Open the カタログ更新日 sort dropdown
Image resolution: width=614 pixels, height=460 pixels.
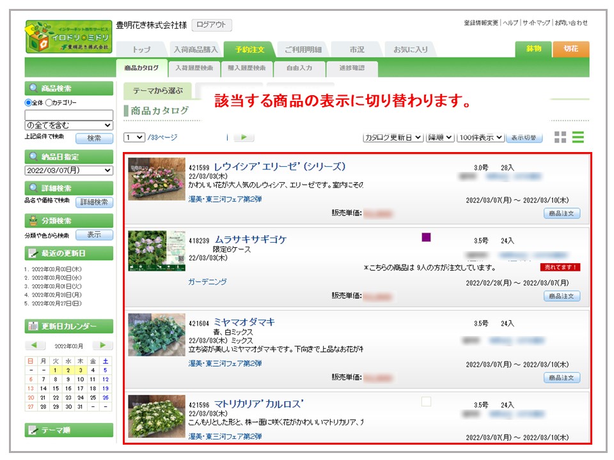point(393,137)
